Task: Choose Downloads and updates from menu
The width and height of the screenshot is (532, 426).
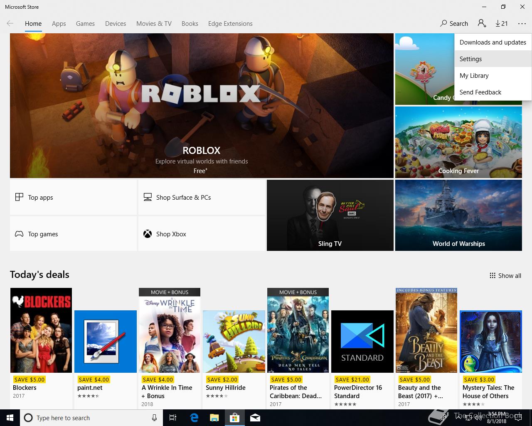Action: point(493,42)
